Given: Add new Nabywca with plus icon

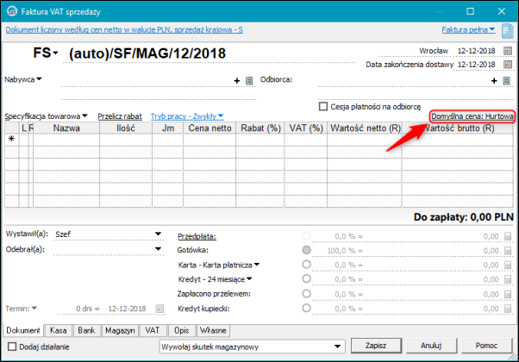Looking at the screenshot, I should tap(237, 80).
